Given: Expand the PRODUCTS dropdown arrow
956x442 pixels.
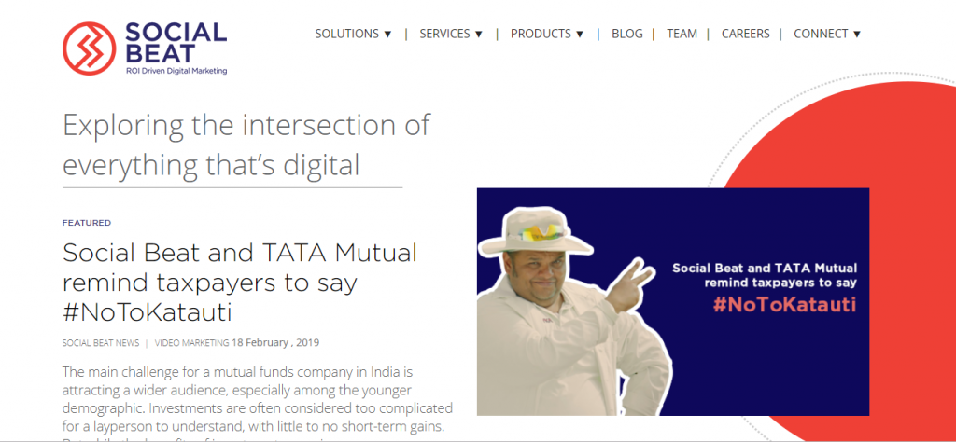Looking at the screenshot, I should 580,35.
